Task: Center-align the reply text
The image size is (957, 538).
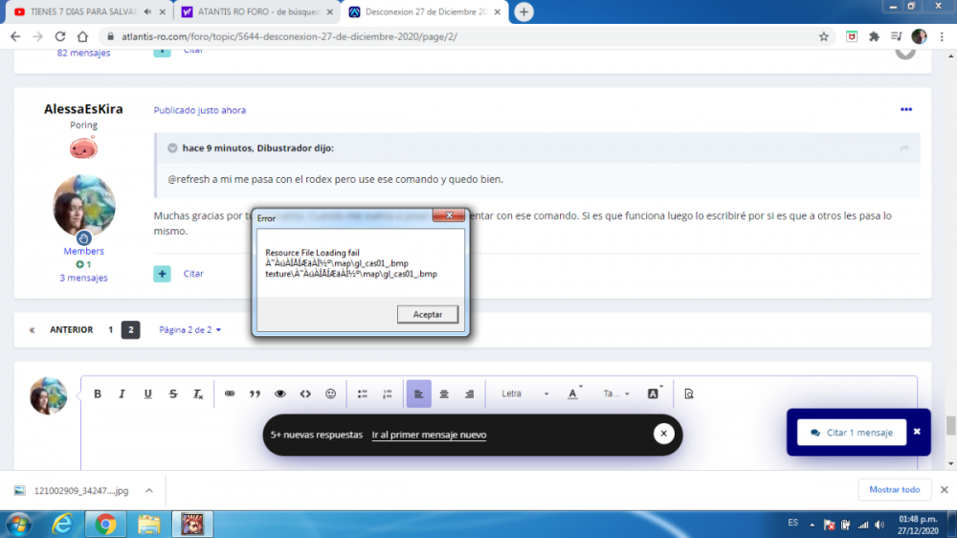Action: [444, 393]
